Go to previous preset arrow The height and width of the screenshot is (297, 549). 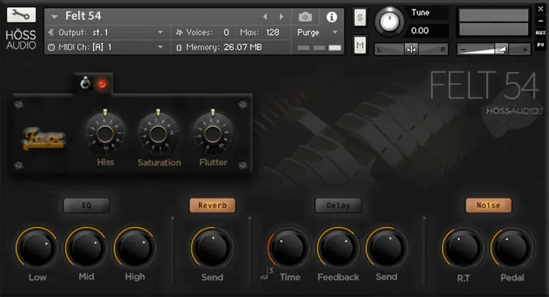pyautogui.click(x=265, y=16)
